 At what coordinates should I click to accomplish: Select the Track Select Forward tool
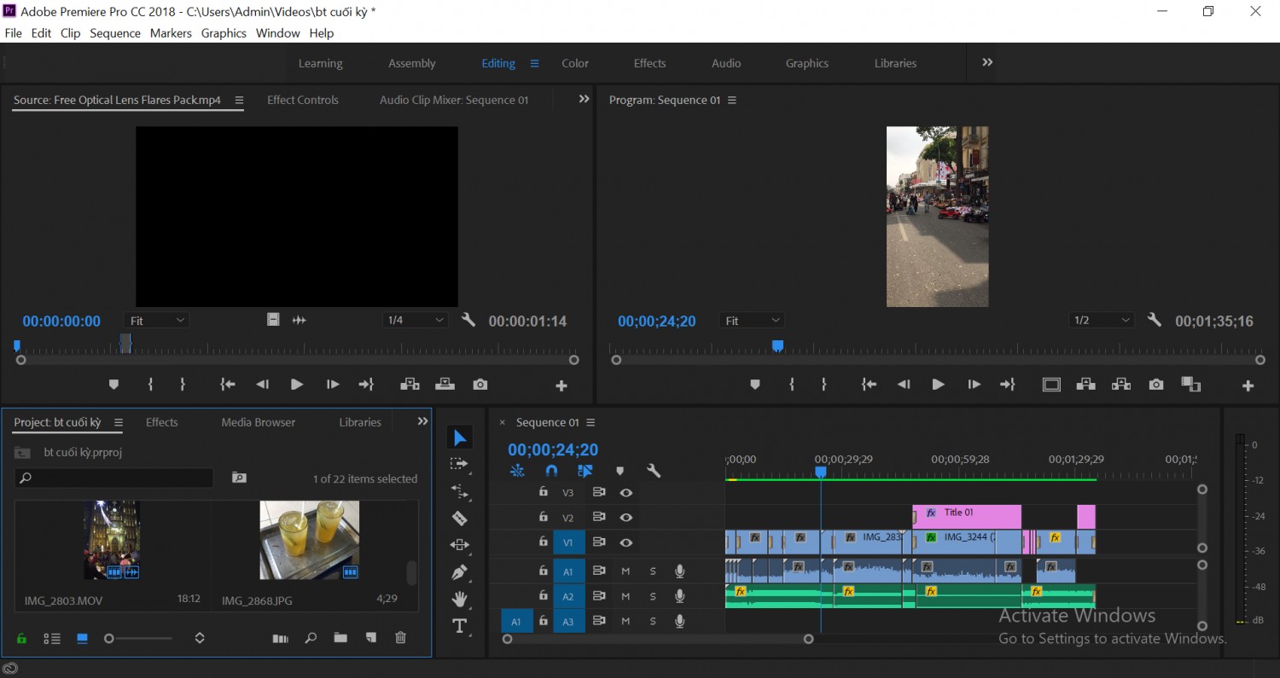point(459,464)
